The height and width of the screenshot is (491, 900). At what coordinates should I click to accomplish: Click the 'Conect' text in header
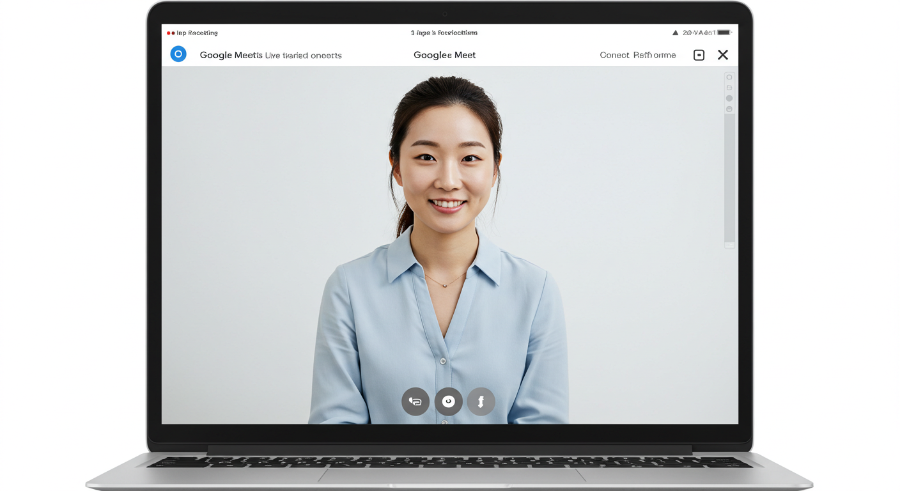coord(614,55)
